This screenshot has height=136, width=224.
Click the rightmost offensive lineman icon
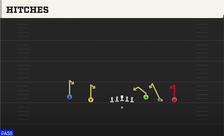tap(132, 100)
